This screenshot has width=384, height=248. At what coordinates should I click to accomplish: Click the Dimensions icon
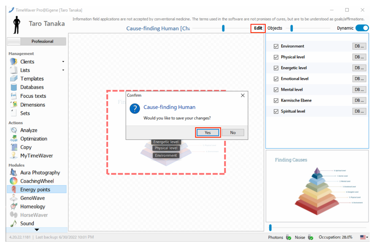[14, 105]
